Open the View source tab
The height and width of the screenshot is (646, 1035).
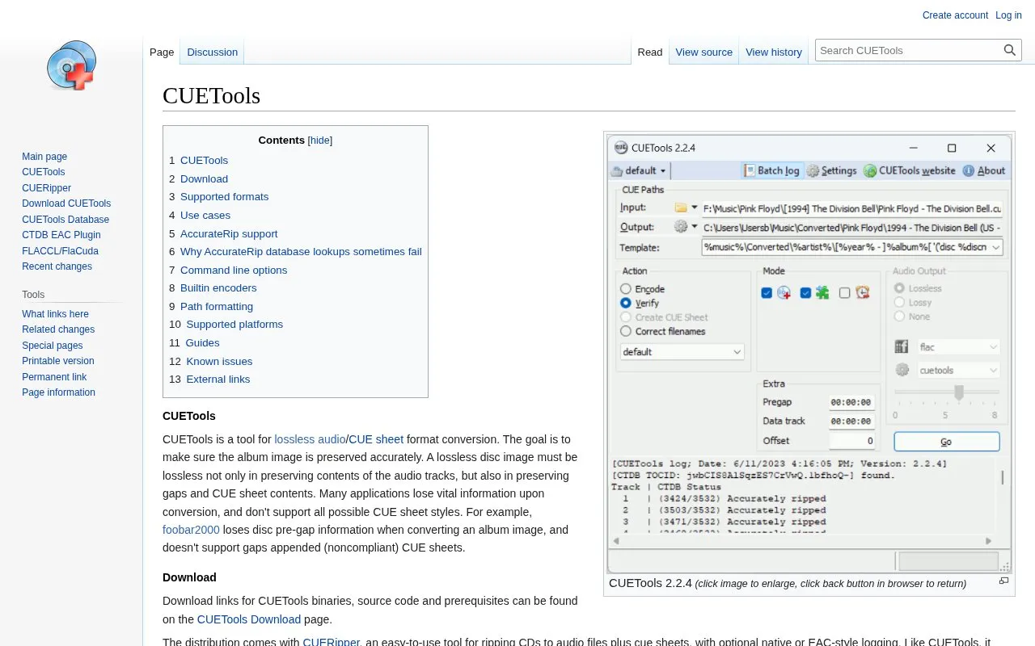(x=704, y=52)
